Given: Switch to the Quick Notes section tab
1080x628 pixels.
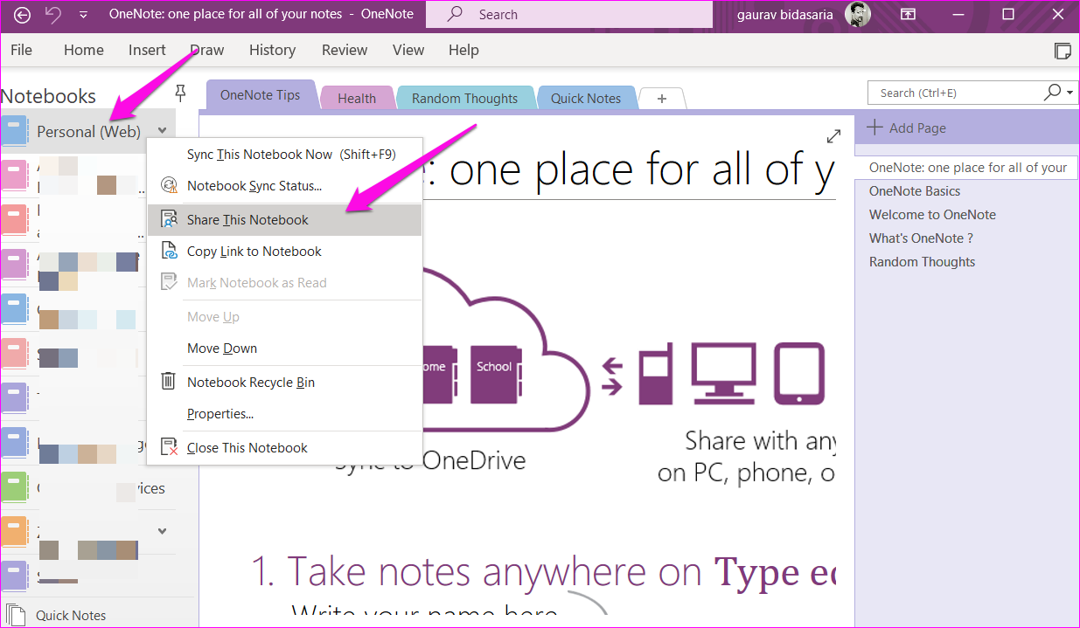Looking at the screenshot, I should [x=586, y=99].
